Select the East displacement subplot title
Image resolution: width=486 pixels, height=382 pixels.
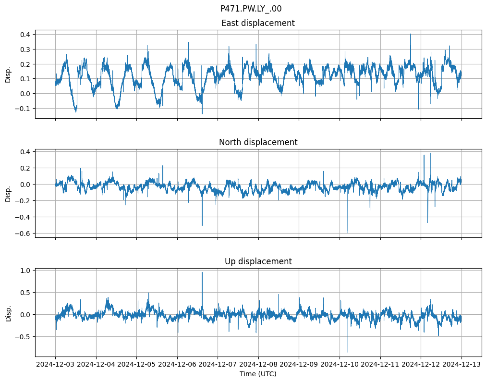pyautogui.click(x=258, y=23)
